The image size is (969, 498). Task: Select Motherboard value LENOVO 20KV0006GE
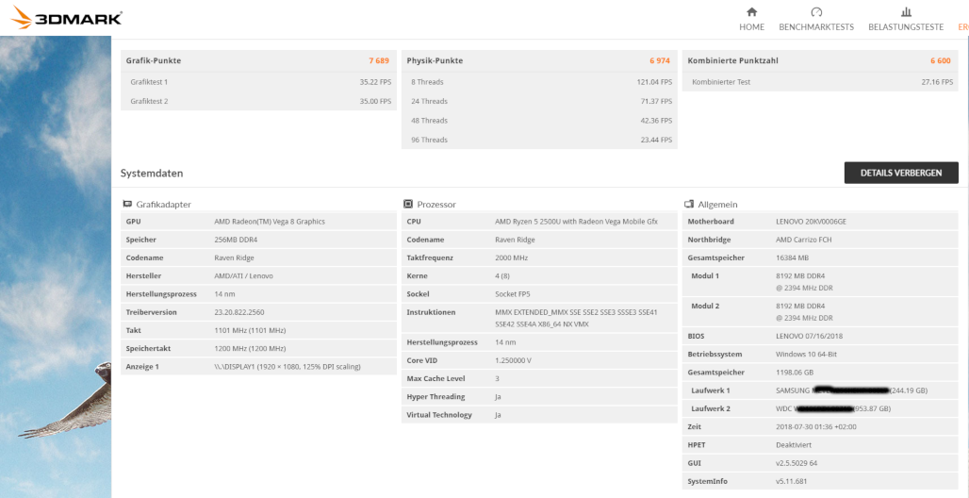(x=811, y=222)
